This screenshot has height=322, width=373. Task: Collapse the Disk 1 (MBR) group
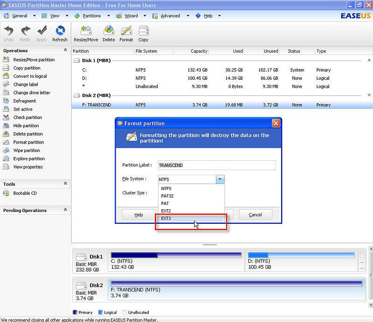[369, 61]
